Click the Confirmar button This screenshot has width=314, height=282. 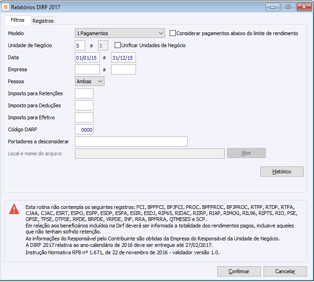(x=239, y=271)
